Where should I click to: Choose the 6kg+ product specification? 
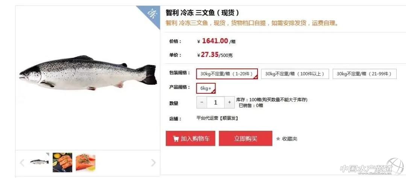(x=206, y=88)
